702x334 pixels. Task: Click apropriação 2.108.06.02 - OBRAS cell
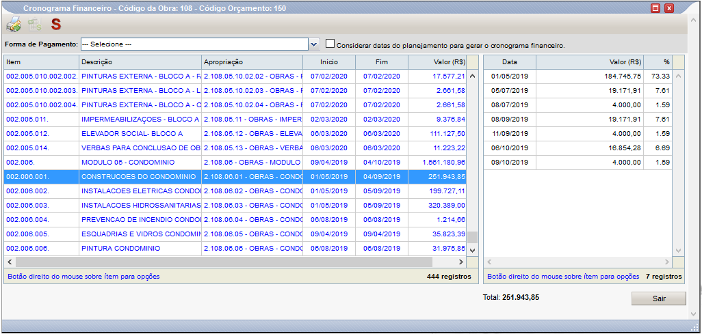point(252,191)
